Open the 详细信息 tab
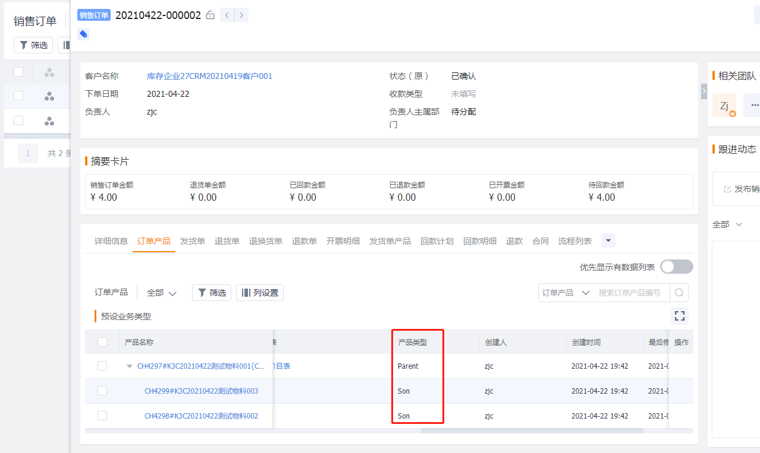Viewport: 760px width, 453px height. click(111, 241)
